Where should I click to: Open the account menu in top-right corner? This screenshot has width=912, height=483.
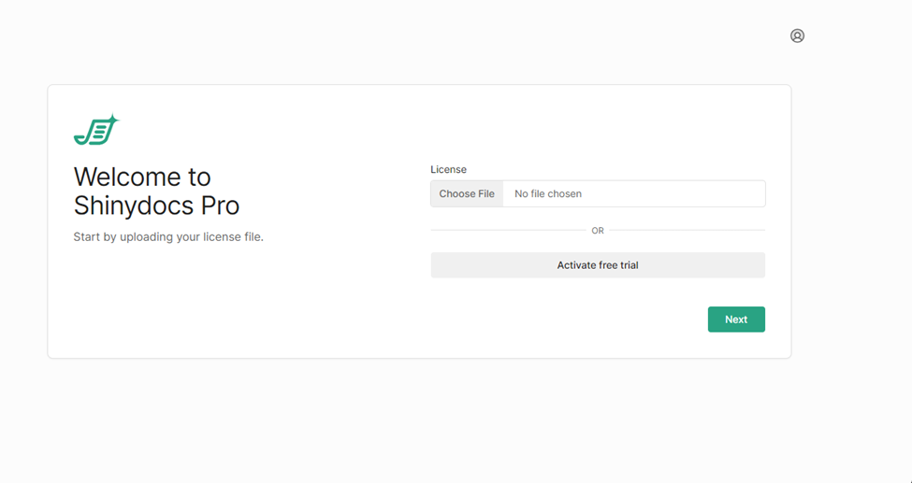[797, 36]
